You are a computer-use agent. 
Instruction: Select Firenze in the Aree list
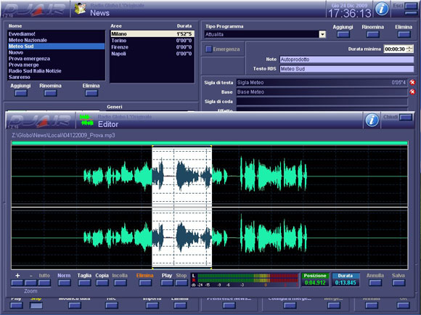click(x=152, y=47)
